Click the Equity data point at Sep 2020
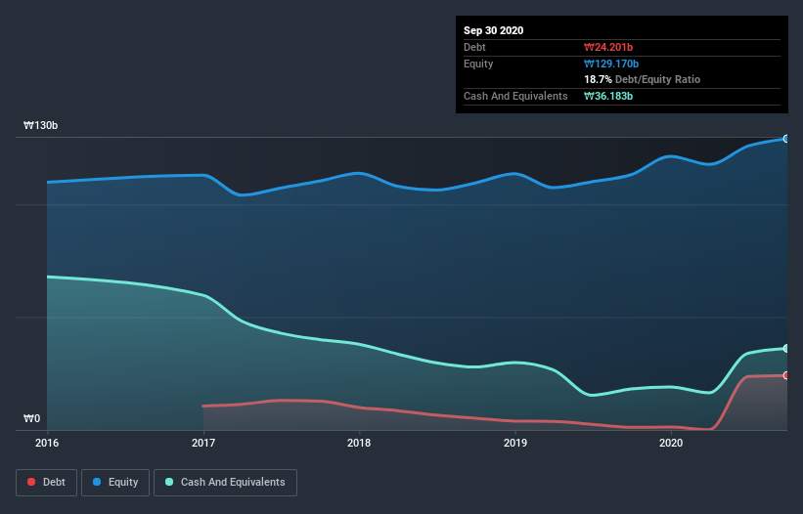Image resolution: width=803 pixels, height=514 pixels. (x=785, y=139)
